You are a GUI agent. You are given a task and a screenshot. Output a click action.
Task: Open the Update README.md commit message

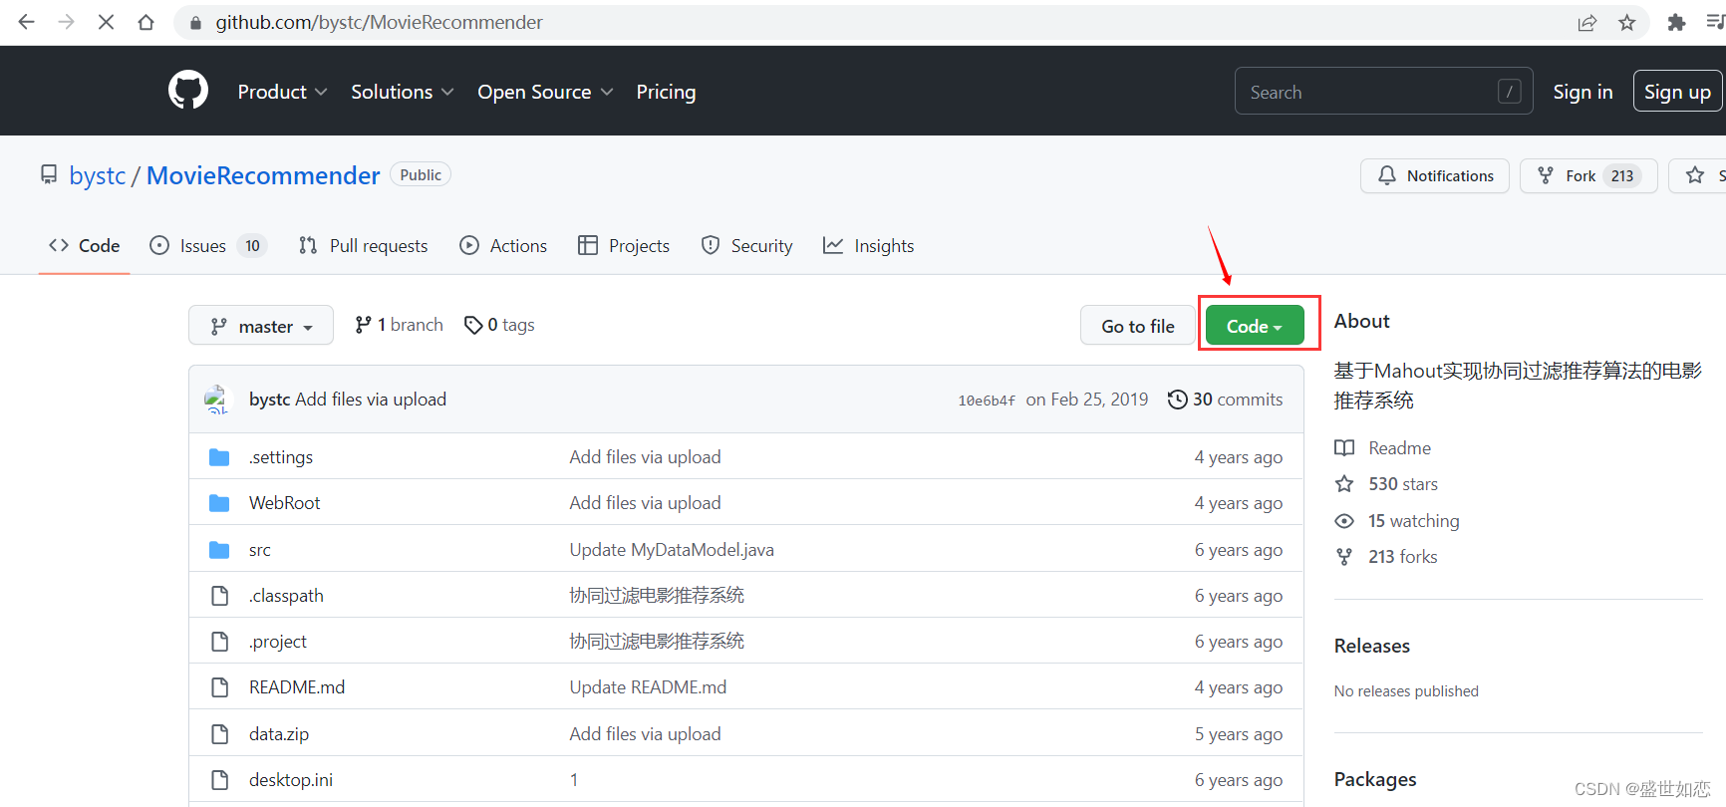click(648, 687)
